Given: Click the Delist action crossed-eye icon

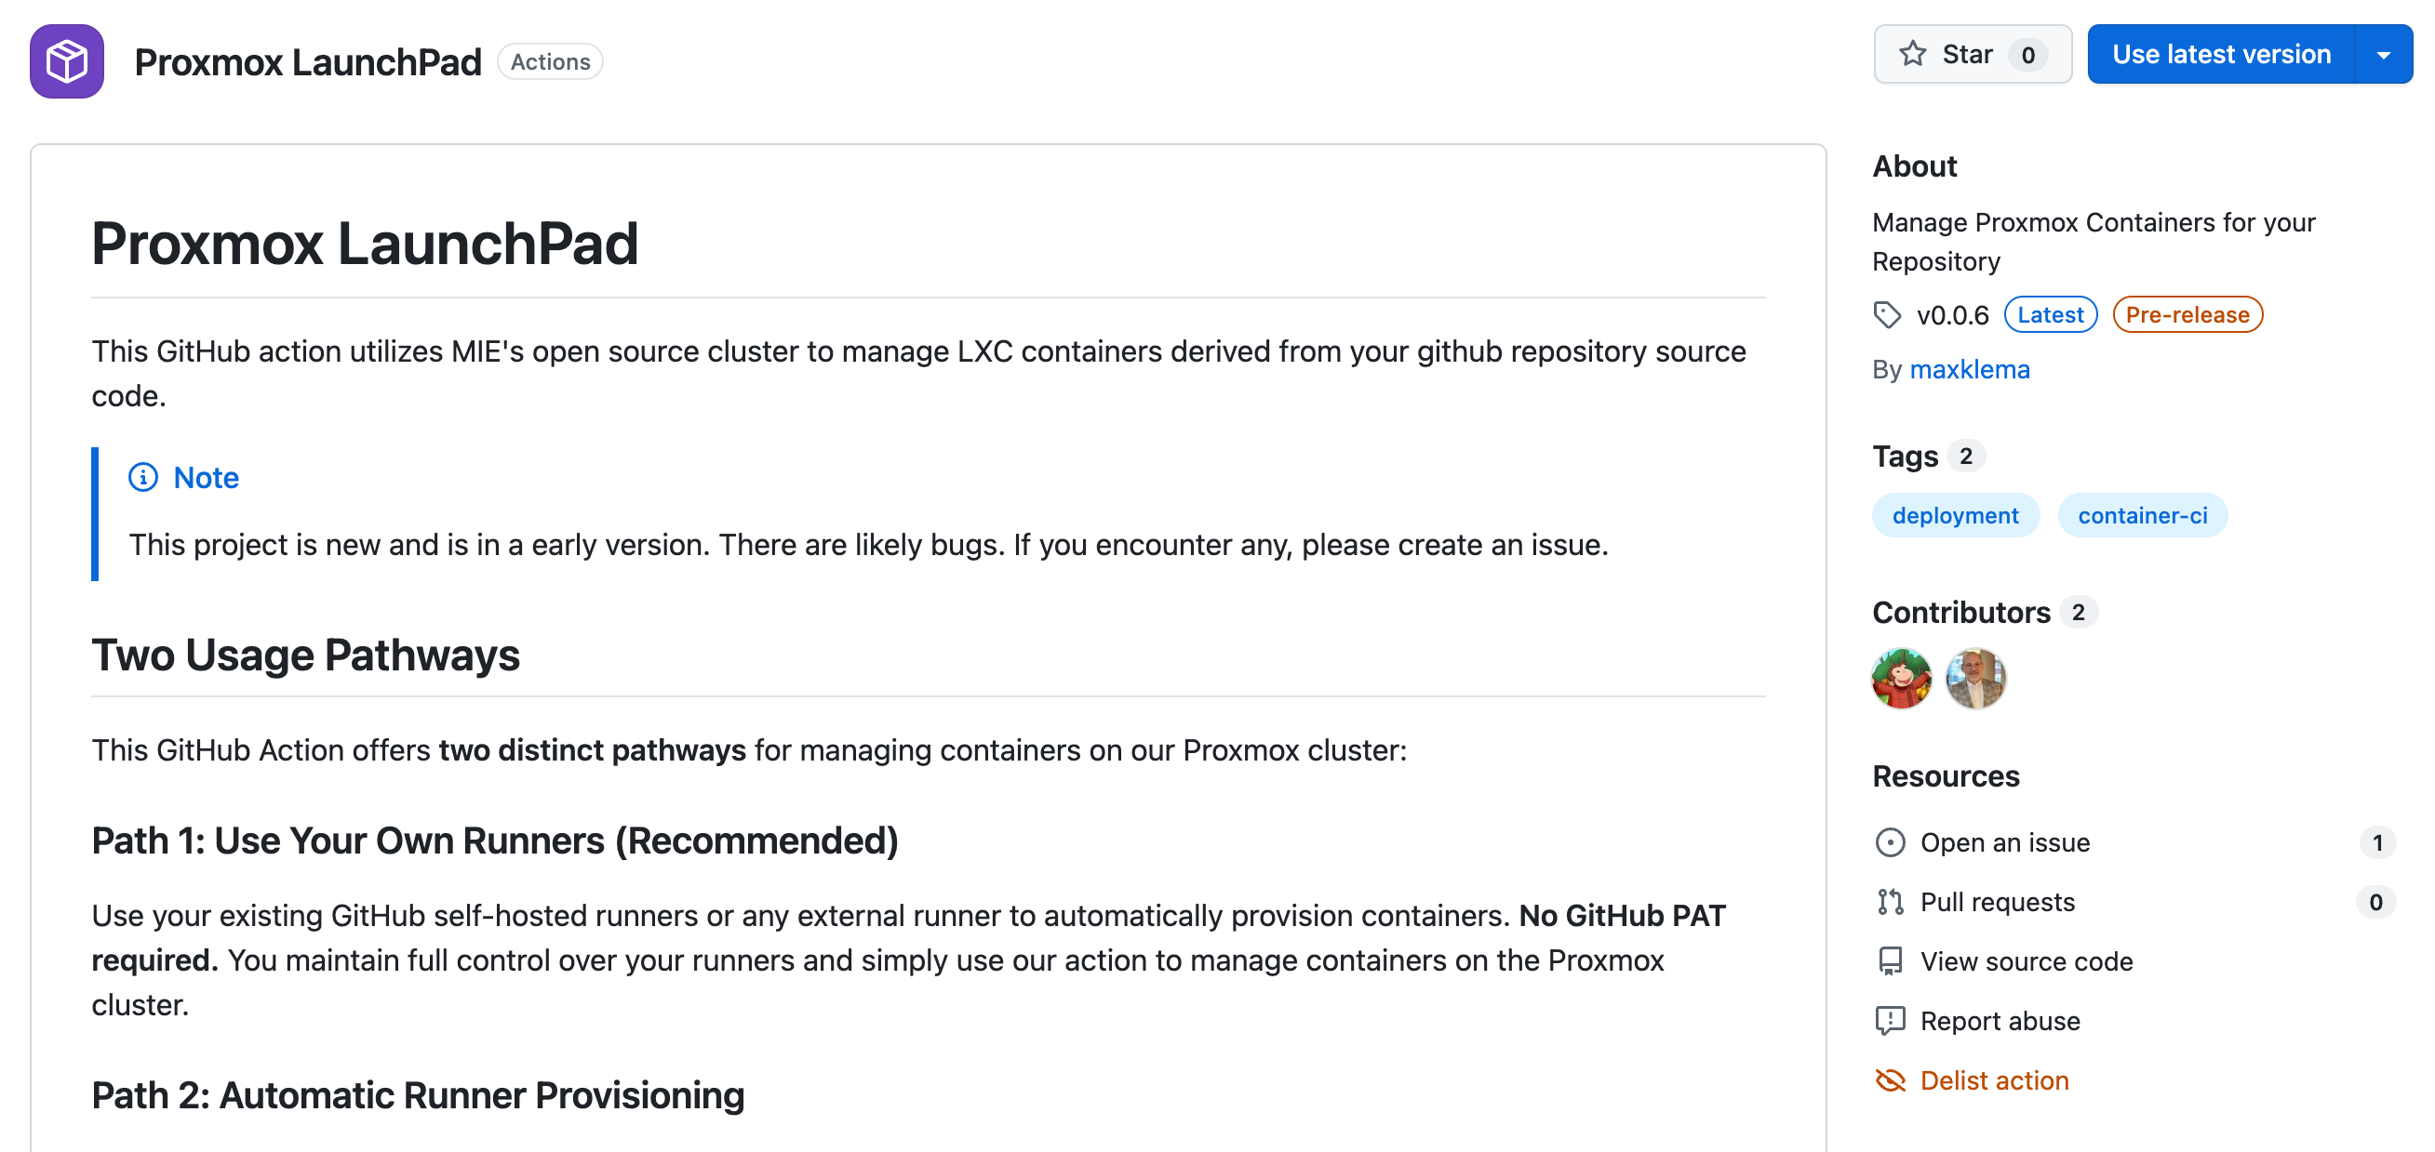Looking at the screenshot, I should tap(1890, 1080).
